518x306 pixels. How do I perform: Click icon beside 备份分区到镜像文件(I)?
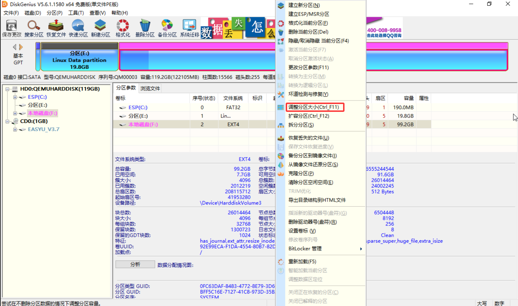[281, 156]
